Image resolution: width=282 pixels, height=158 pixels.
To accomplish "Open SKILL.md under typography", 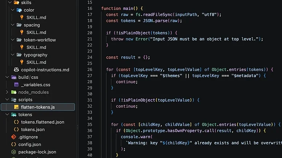I will [x=36, y=62].
